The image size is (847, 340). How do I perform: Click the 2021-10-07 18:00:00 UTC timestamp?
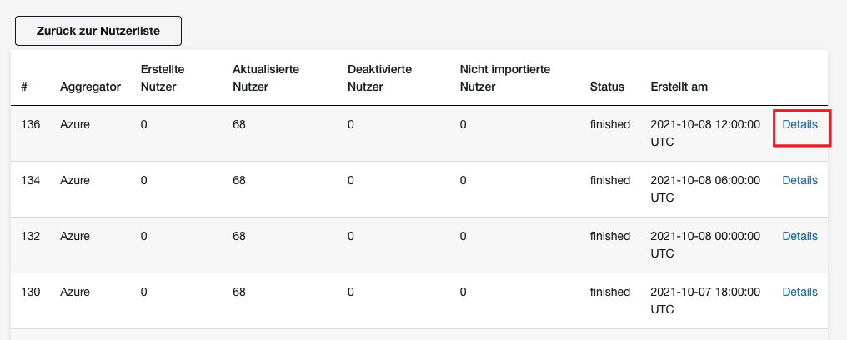pyautogui.click(x=705, y=301)
